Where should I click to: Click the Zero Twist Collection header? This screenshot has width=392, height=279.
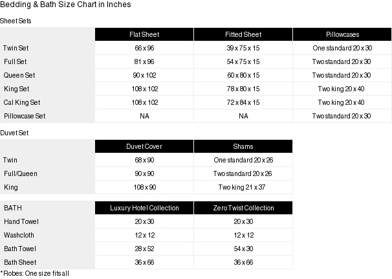[243, 208]
